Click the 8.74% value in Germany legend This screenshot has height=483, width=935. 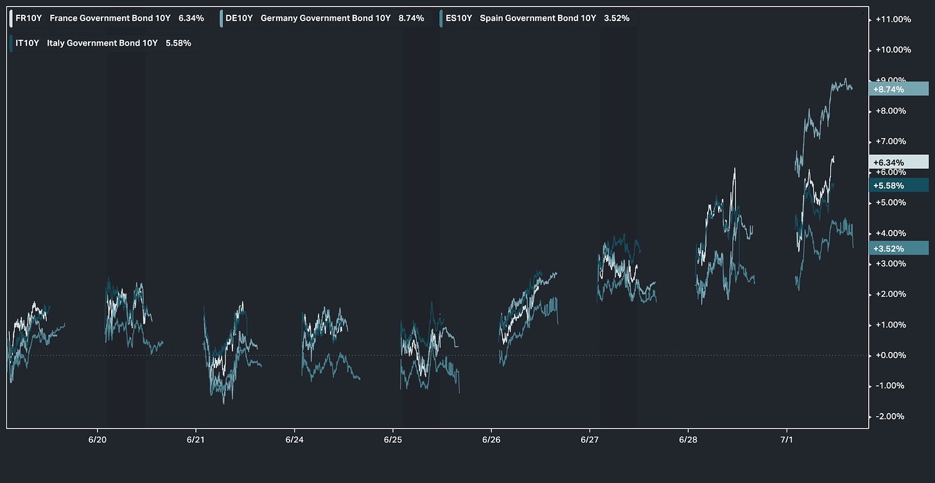[x=411, y=18]
